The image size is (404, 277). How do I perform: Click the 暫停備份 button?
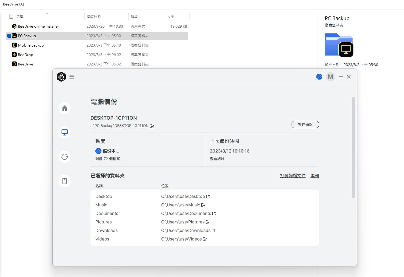click(305, 124)
